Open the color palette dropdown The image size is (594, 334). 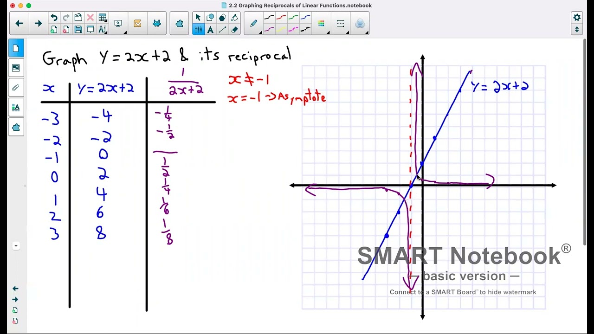point(321,23)
